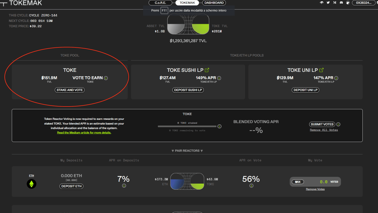This screenshot has width=378, height=213.
Task: Click the TOKE staked progress bar
Action: coord(187,126)
